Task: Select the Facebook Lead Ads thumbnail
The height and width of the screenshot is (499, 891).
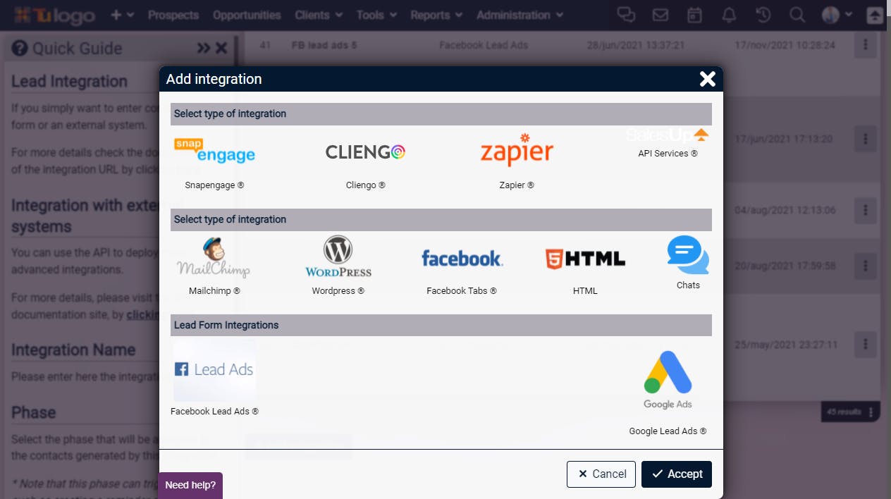Action: coord(214,369)
